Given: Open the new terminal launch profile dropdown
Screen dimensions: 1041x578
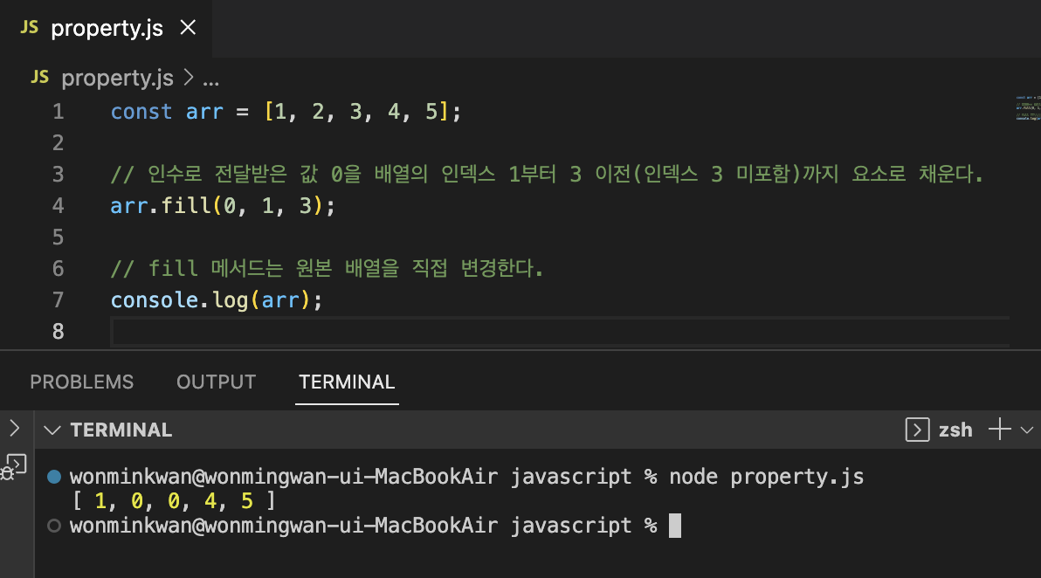Looking at the screenshot, I should pos(1026,430).
